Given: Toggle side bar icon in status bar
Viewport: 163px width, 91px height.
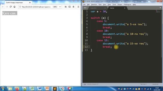Looking at the screenshot, I should tap(85, 84).
